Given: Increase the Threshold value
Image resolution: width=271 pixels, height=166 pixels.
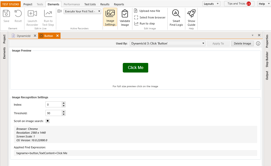Looking at the screenshot, I should [64, 112].
